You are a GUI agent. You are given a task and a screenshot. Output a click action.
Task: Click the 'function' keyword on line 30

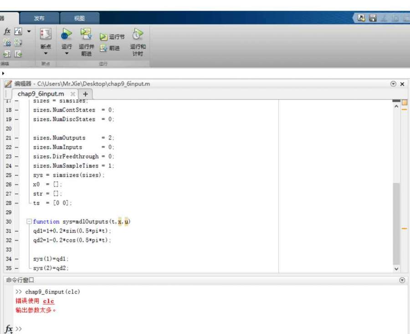click(46, 222)
